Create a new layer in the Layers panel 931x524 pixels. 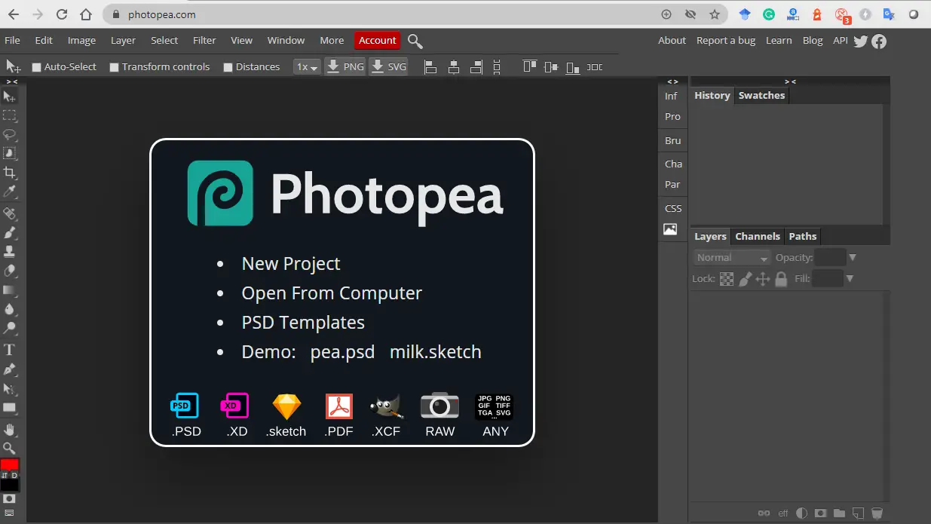[859, 513]
